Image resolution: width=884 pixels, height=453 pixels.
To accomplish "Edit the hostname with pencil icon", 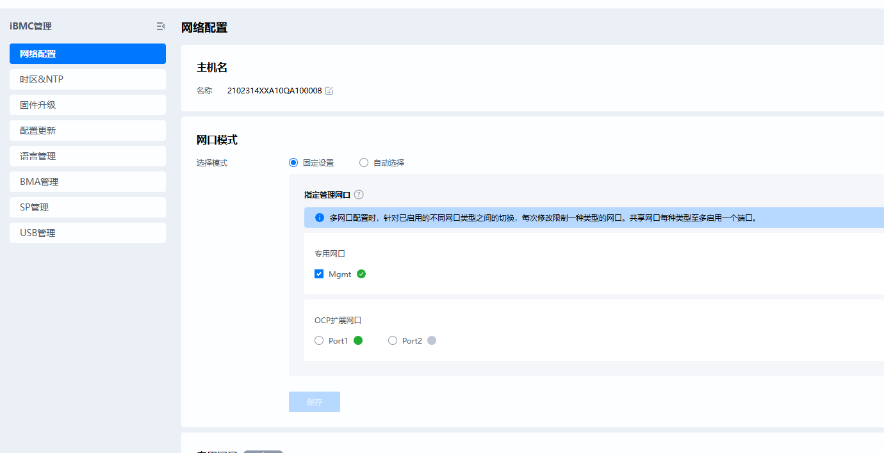I will (329, 91).
